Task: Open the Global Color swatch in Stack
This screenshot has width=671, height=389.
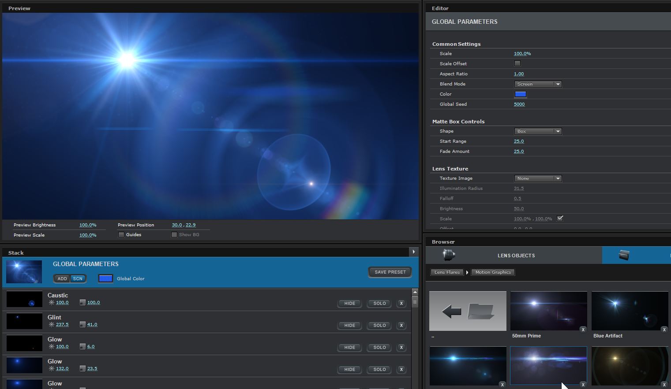Action: coord(105,278)
